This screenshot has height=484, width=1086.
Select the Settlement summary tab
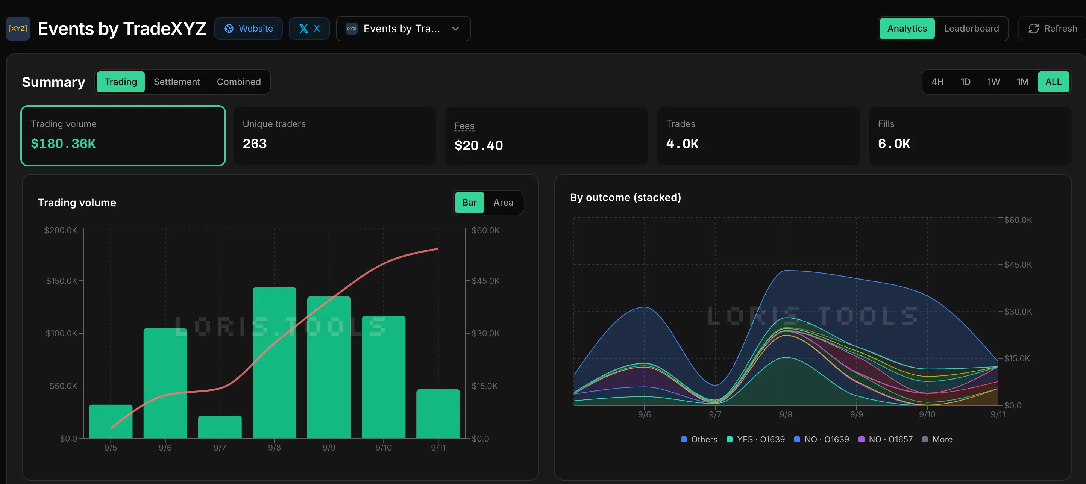[177, 82]
